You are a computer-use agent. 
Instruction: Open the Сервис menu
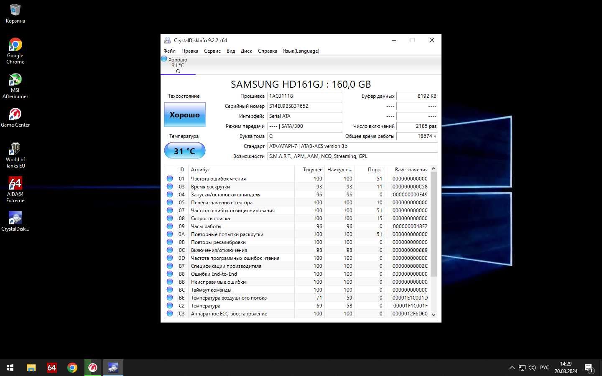point(212,51)
